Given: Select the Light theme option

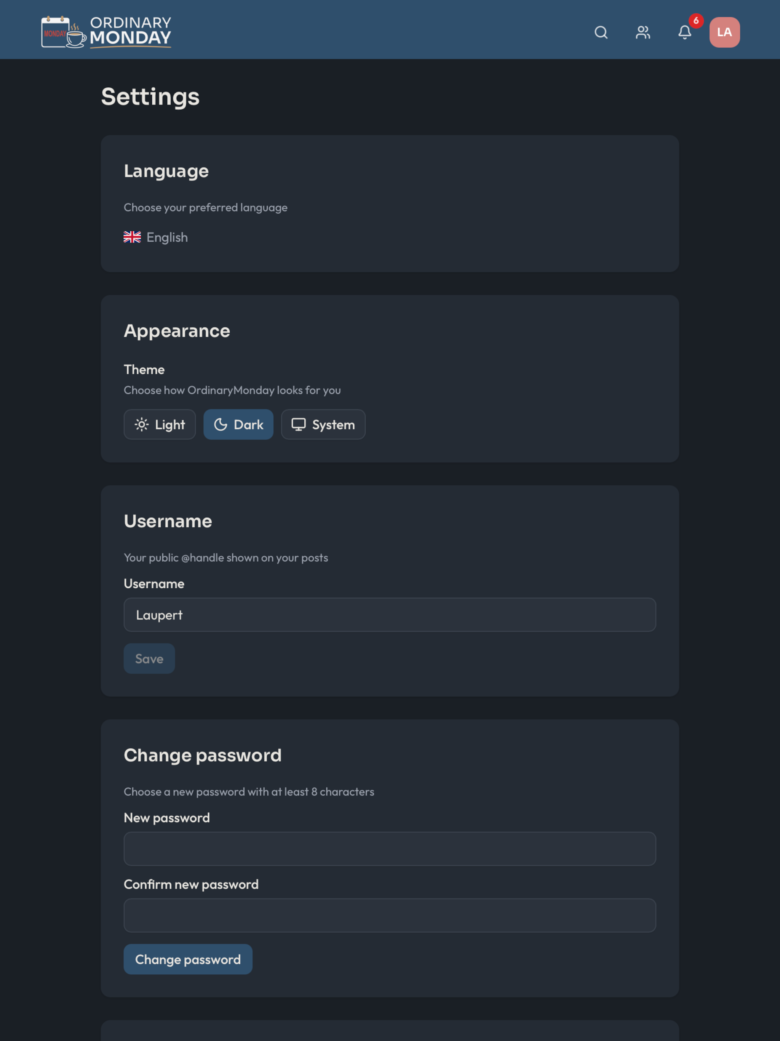Looking at the screenshot, I should [x=160, y=424].
